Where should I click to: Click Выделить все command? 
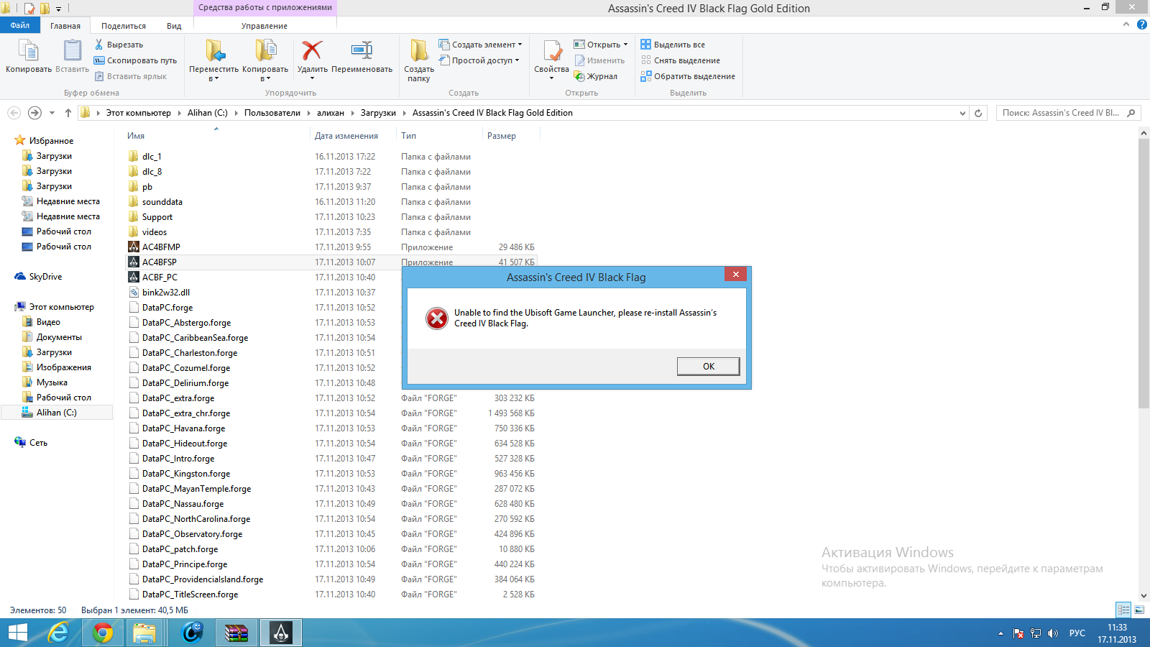[673, 45]
